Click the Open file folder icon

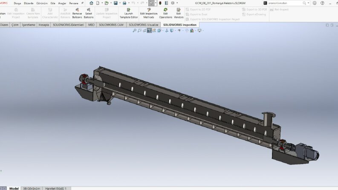point(107,3)
